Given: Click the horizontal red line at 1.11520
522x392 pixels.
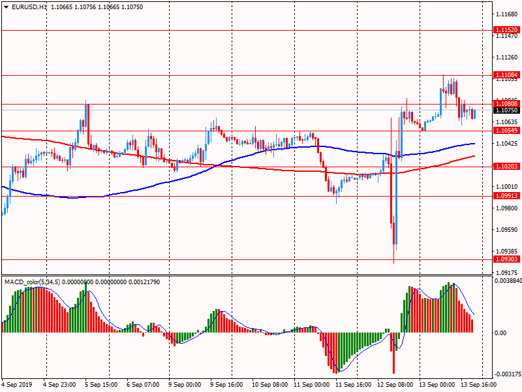Looking at the screenshot, I should point(247,30).
